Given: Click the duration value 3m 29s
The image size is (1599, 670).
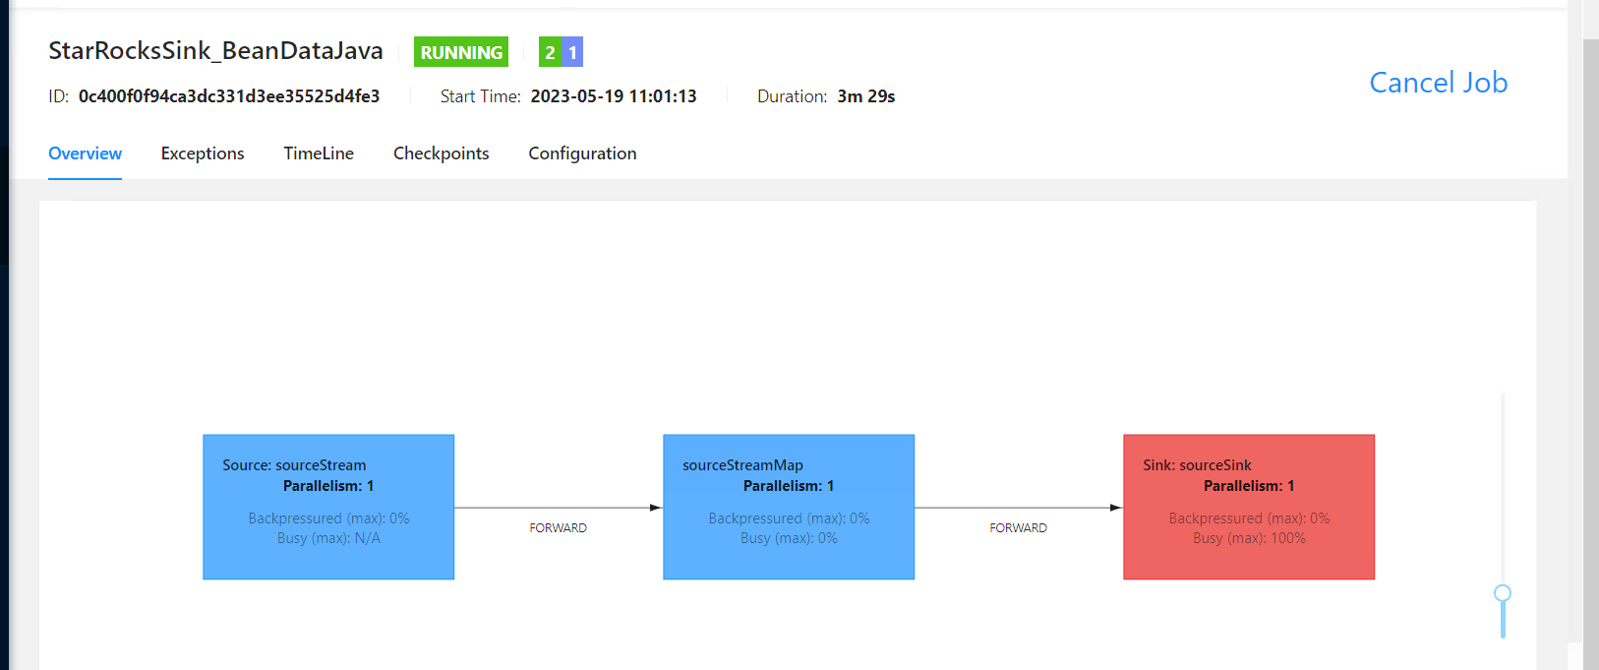Looking at the screenshot, I should (866, 96).
